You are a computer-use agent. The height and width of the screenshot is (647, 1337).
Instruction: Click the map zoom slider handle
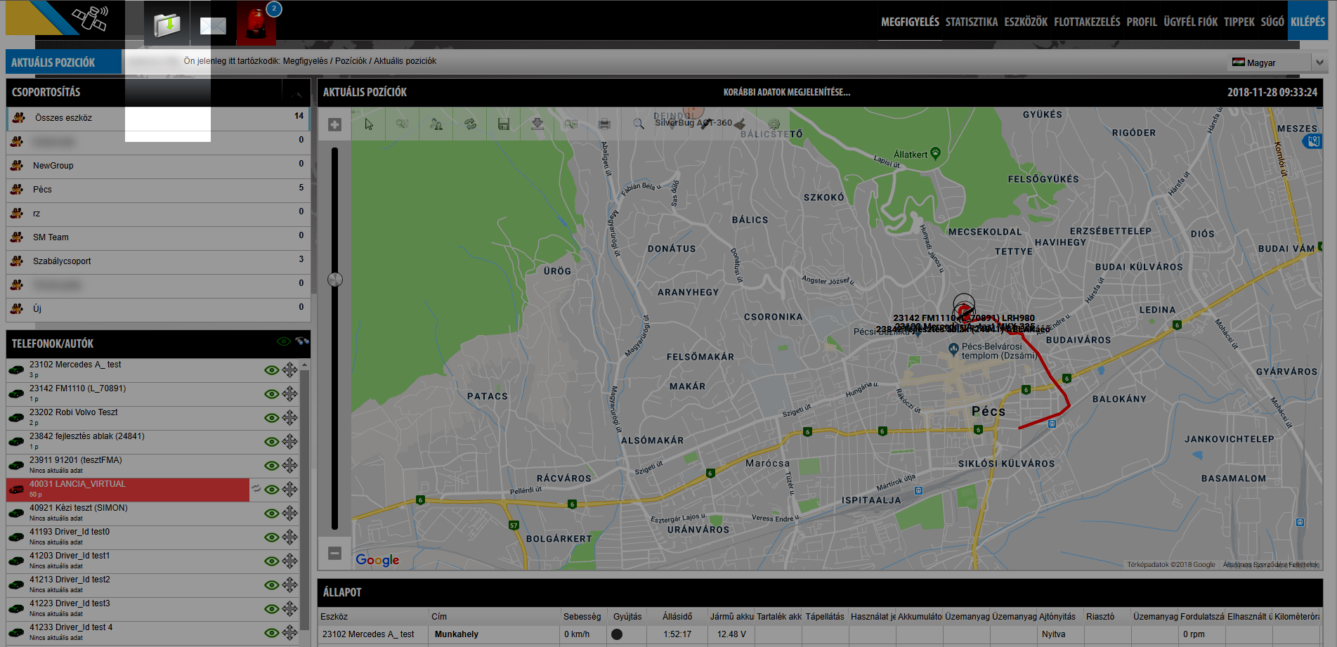pos(335,280)
